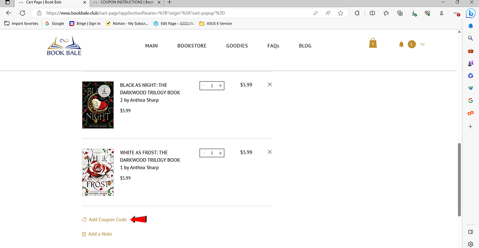Open the Black as Night cover thumbnail
This screenshot has height=248, width=479.
(98, 105)
